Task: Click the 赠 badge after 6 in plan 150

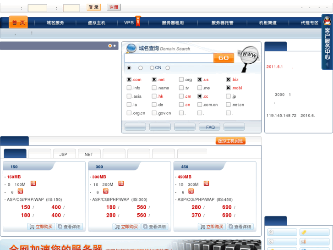Action: [x=20, y=191]
